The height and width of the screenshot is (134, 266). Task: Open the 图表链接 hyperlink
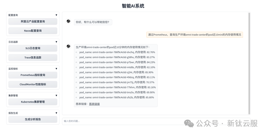[x=94, y=104]
